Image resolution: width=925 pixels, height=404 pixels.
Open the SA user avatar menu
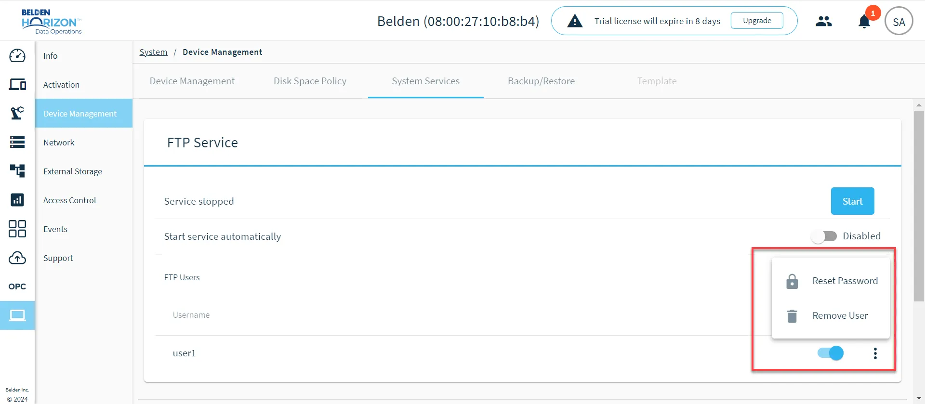[x=899, y=21]
